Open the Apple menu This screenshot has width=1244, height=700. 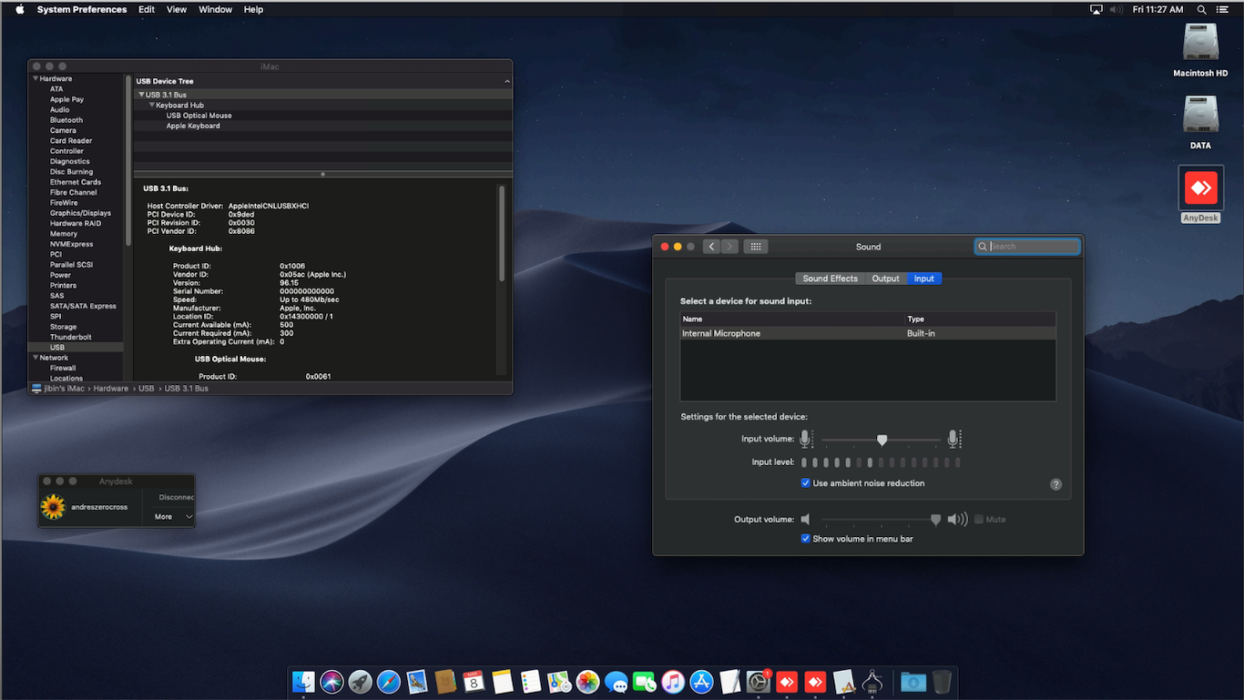pos(19,9)
